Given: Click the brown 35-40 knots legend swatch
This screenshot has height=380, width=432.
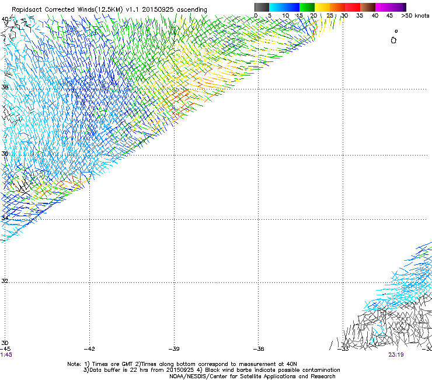Looking at the screenshot, I should [368, 7].
